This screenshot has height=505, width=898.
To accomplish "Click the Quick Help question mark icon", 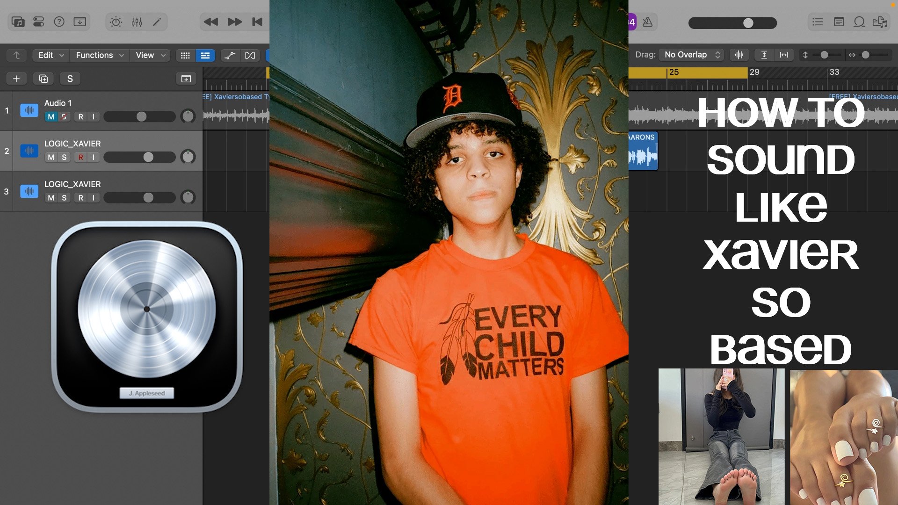I will point(59,22).
